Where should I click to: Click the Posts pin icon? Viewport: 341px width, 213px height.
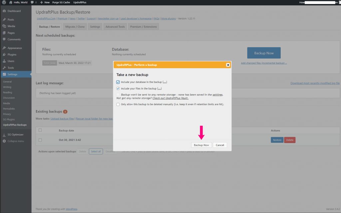click(x=4, y=20)
